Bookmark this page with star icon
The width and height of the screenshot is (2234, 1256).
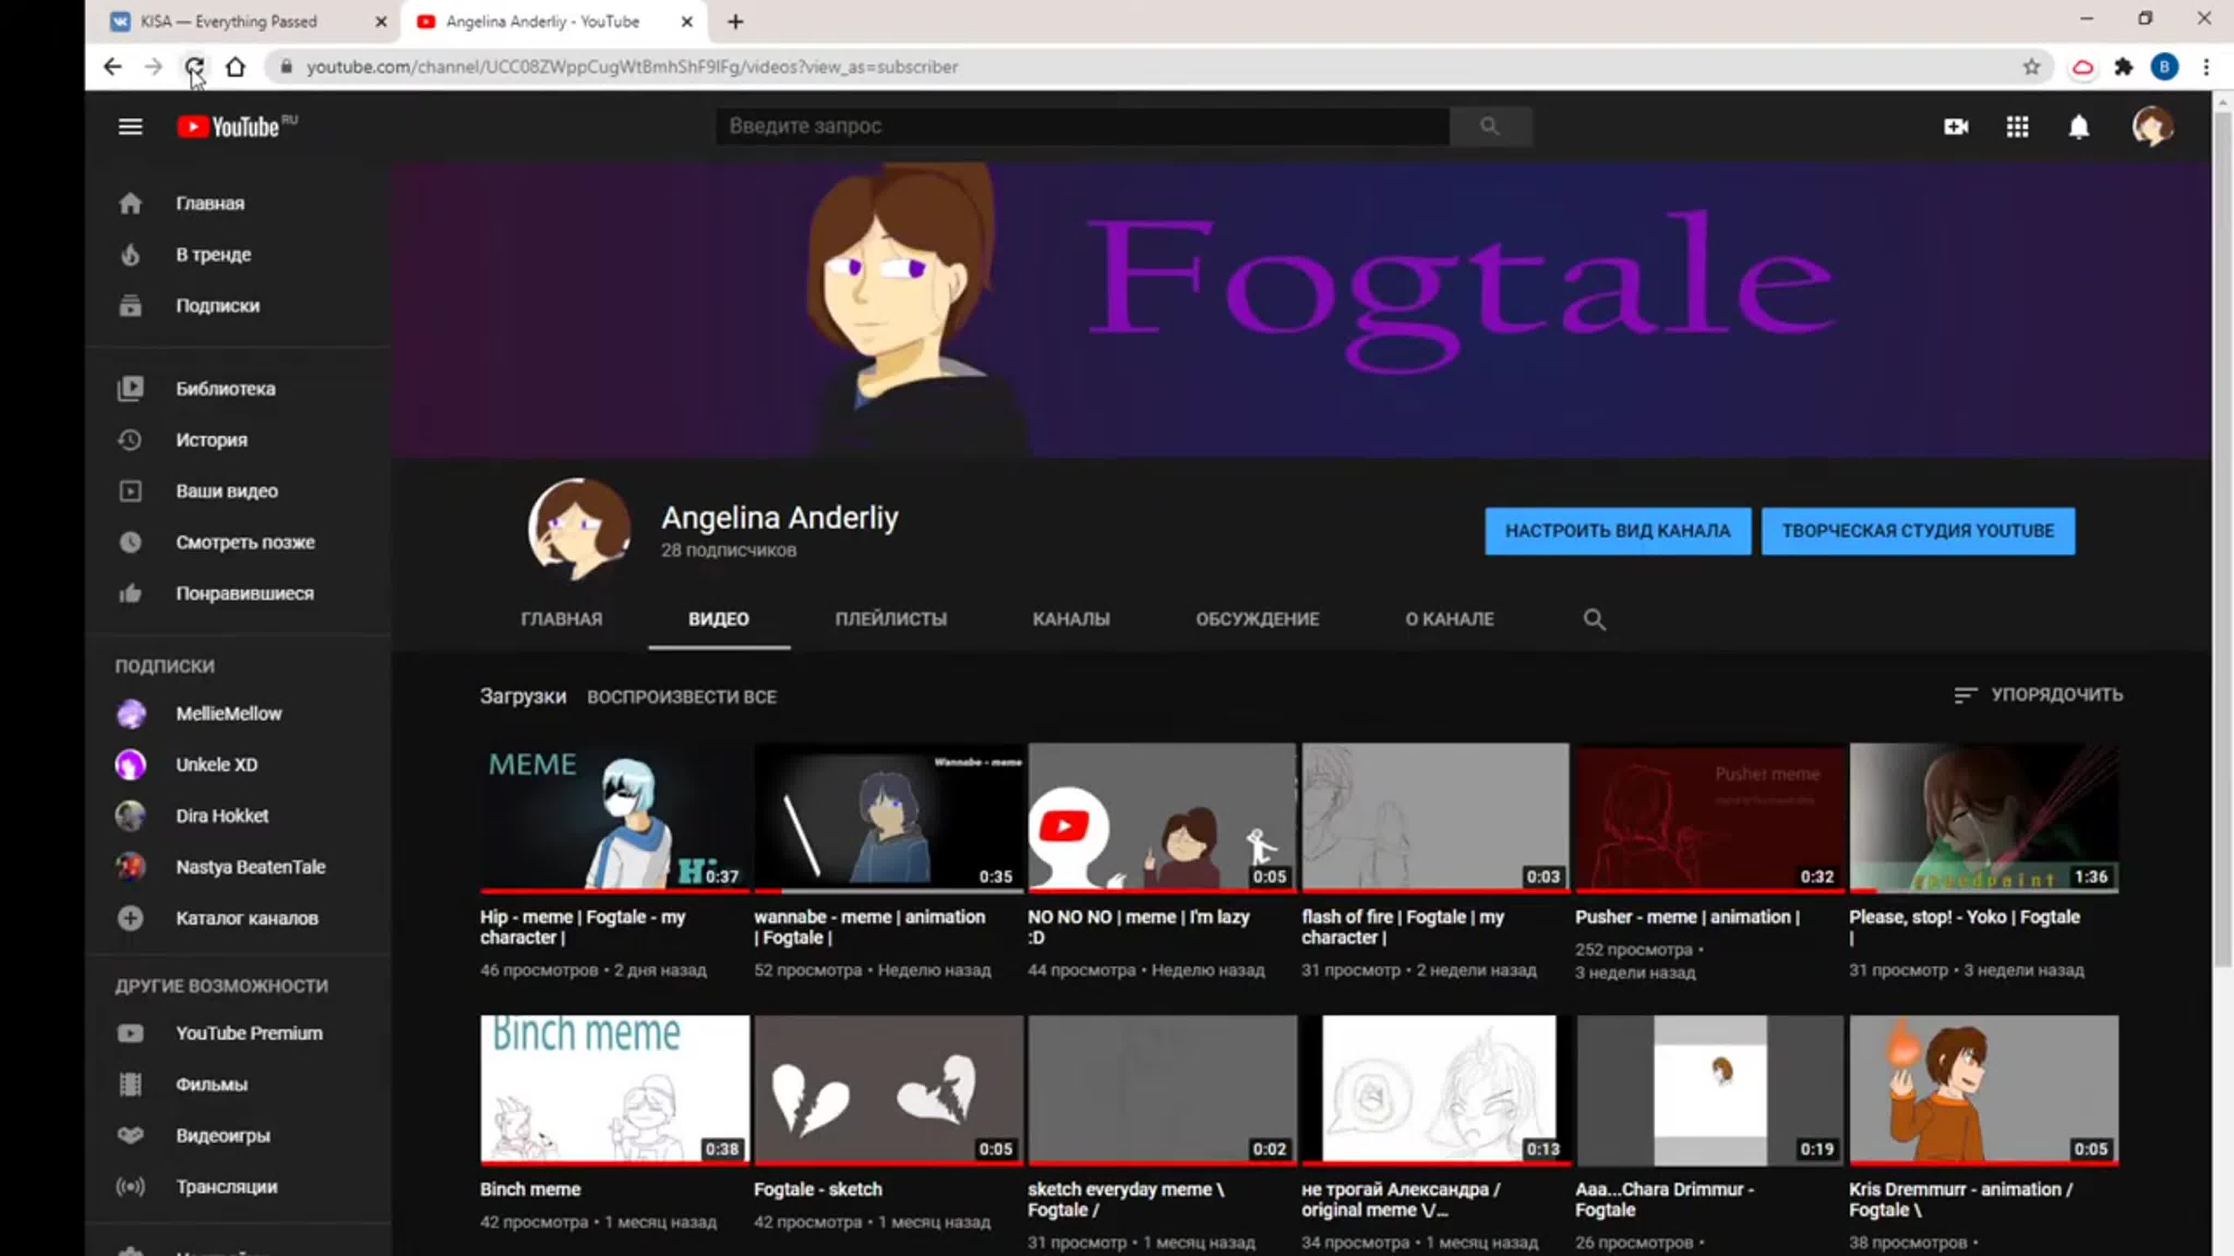2031,67
